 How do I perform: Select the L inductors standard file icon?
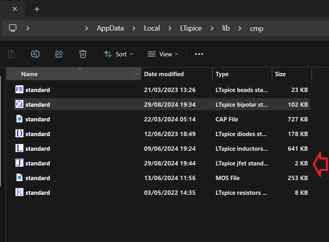pyautogui.click(x=19, y=148)
